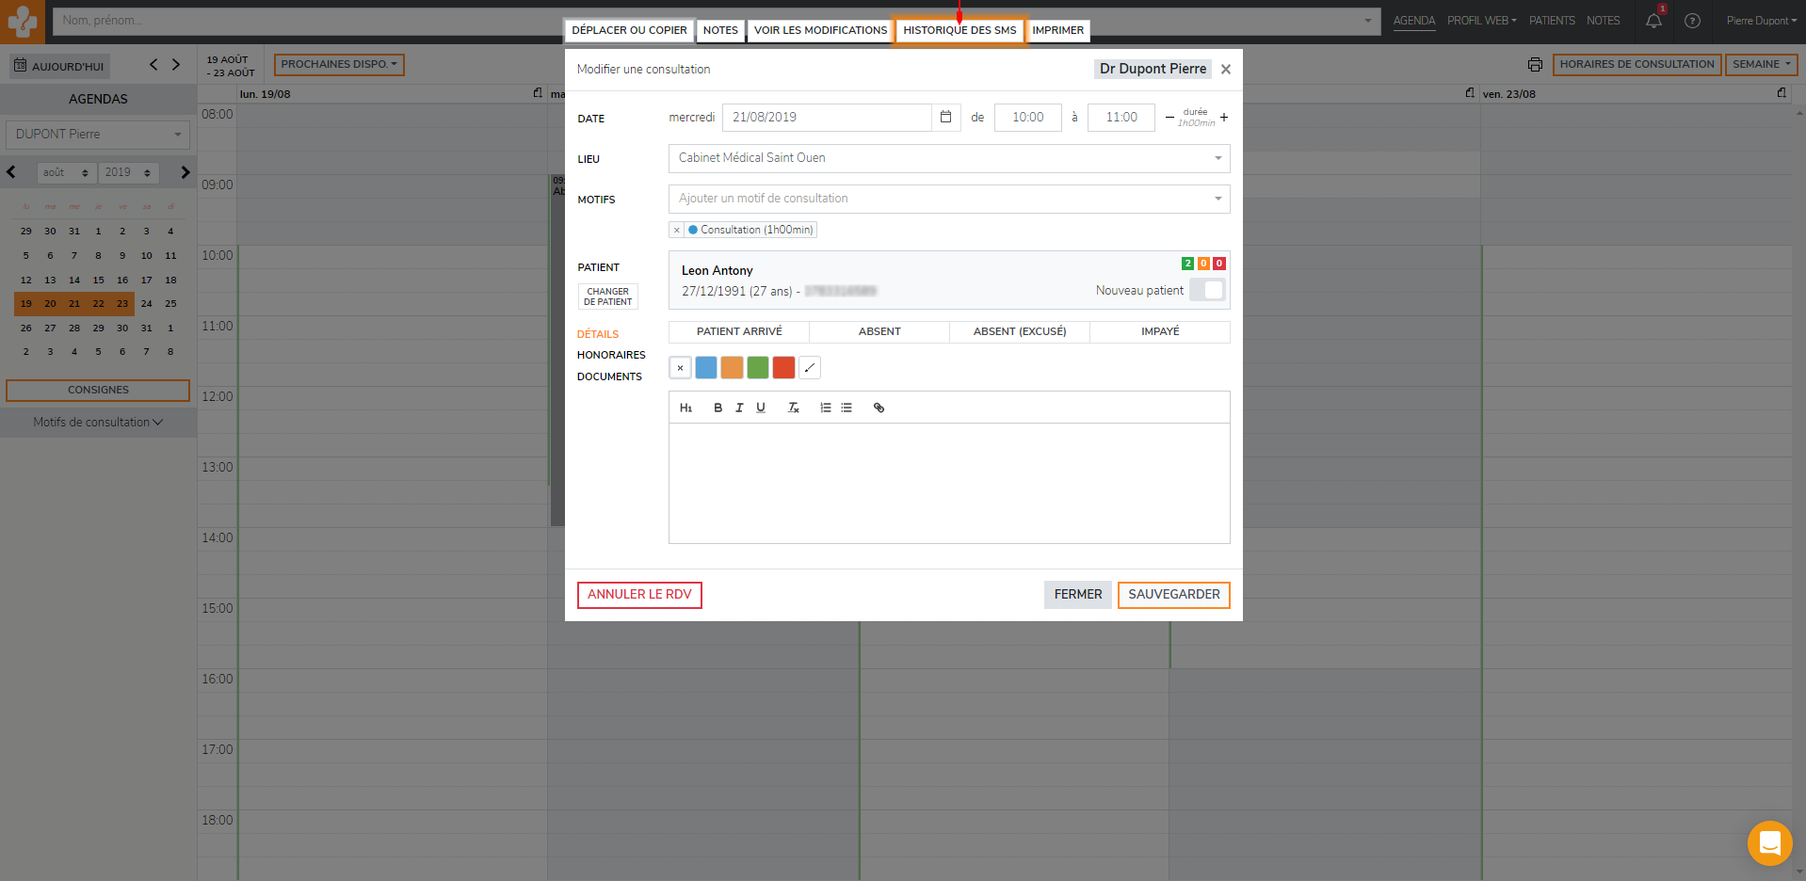Open the calendar picker beside the date
The height and width of the screenshot is (881, 1806).
pyautogui.click(x=945, y=118)
